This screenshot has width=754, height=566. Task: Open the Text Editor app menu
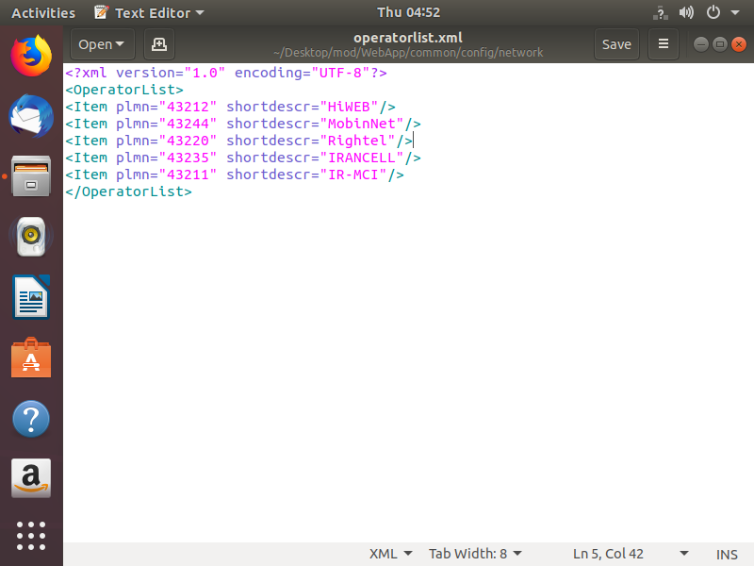click(x=149, y=13)
